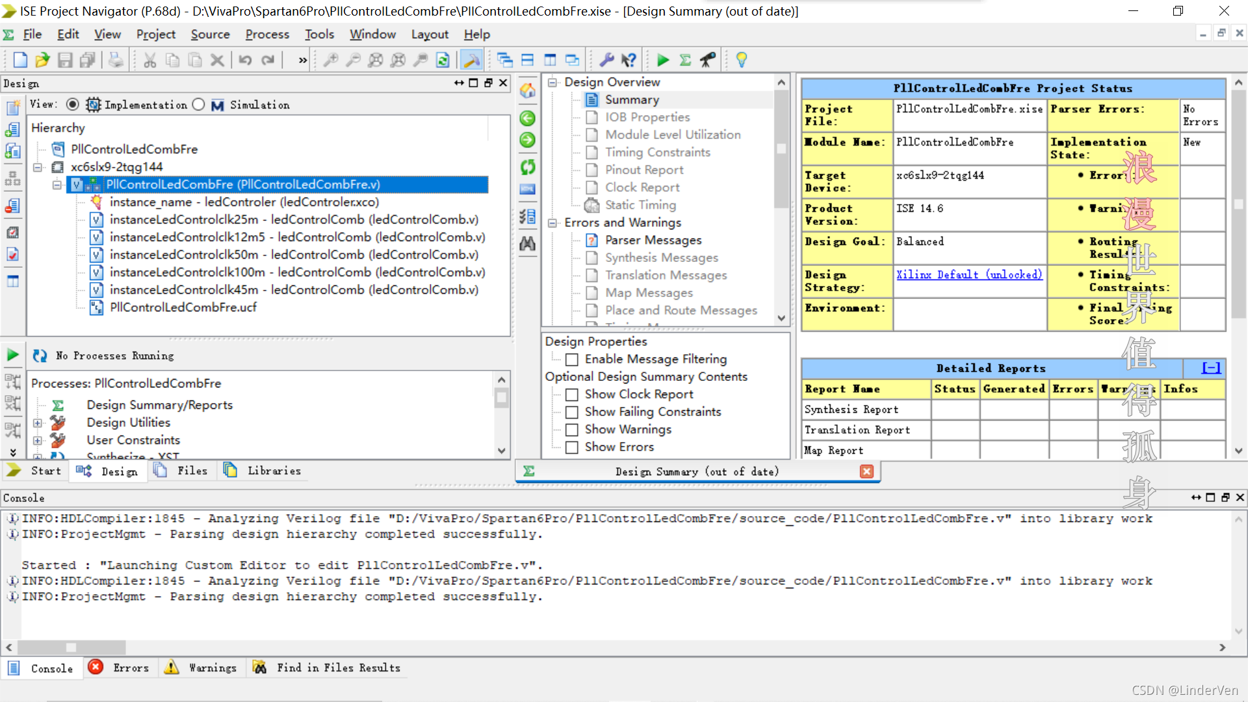The height and width of the screenshot is (702, 1248).
Task: Click the What's This help icon
Action: pyautogui.click(x=629, y=60)
